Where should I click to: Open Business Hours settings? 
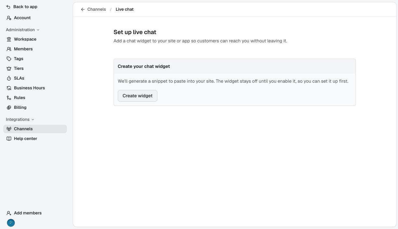[x=35, y=88]
